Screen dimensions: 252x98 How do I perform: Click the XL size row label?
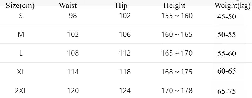point(21,72)
